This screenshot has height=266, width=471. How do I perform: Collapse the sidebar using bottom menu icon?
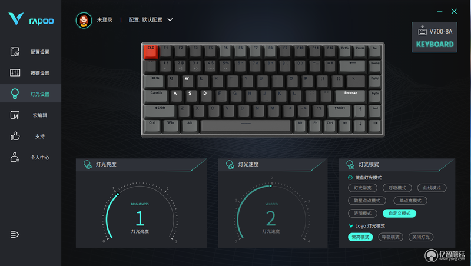[15, 234]
